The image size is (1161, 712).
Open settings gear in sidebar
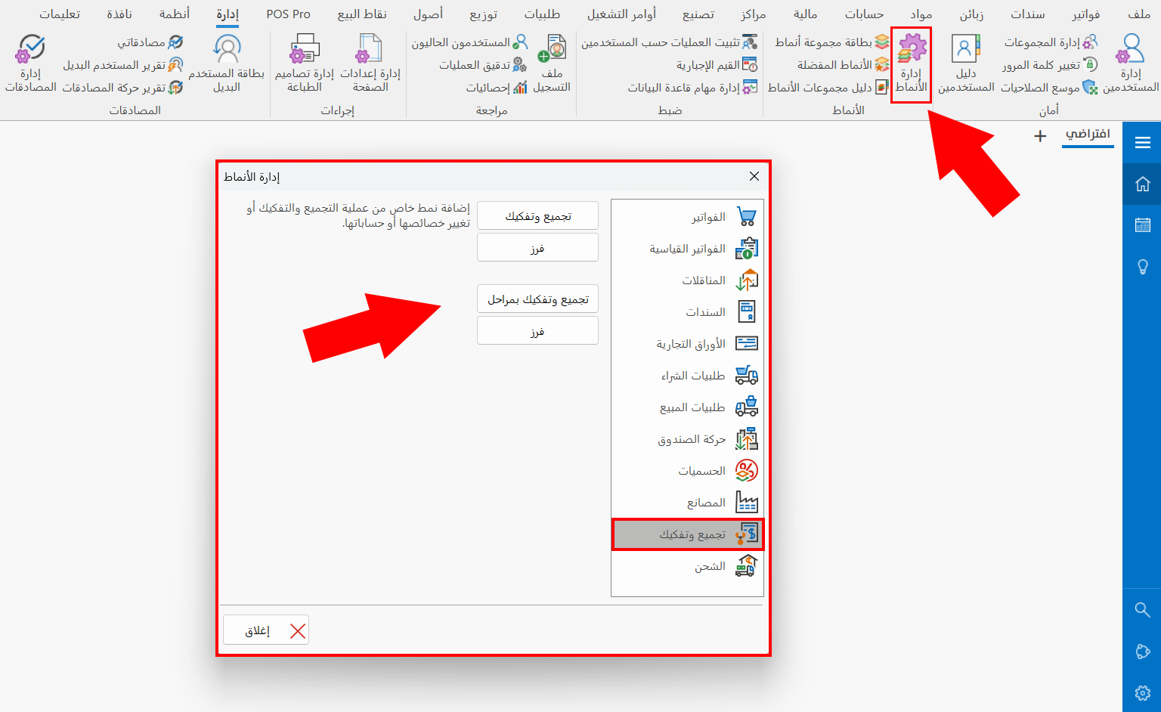tap(1142, 692)
